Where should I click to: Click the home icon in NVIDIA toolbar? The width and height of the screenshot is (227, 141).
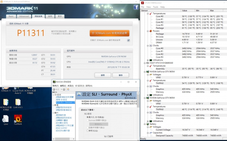point(68,89)
